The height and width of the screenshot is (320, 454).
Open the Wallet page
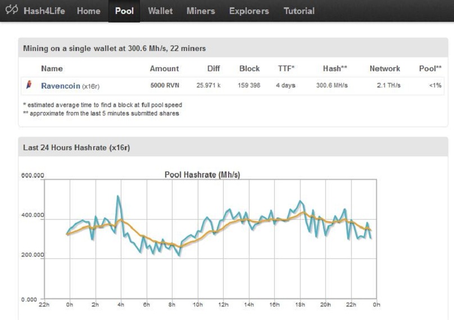(160, 11)
